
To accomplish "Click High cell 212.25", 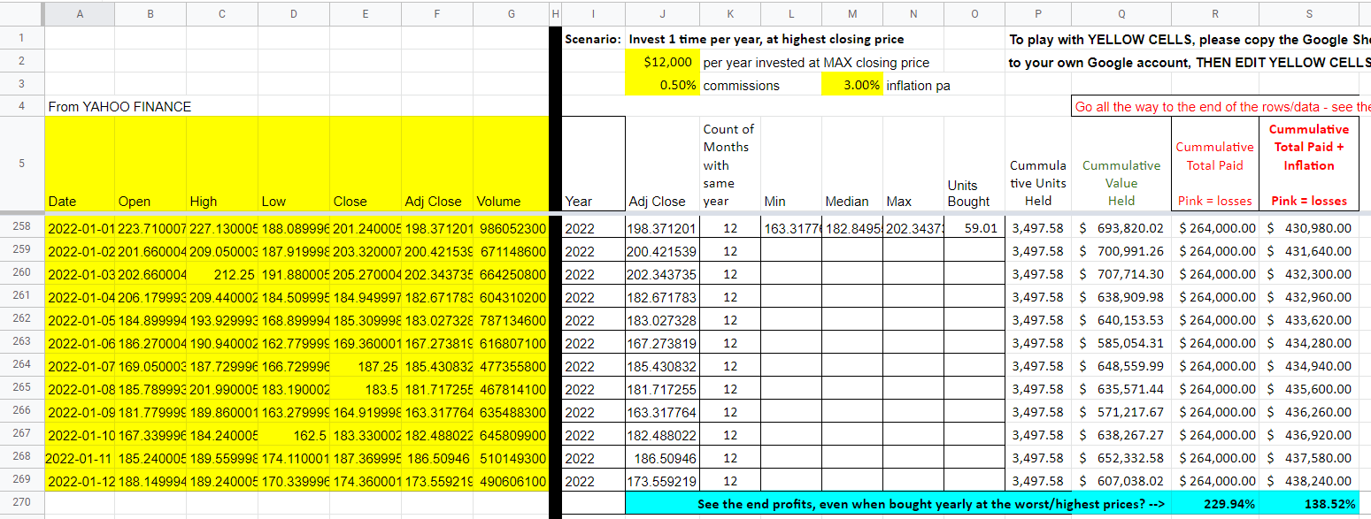I will point(222,274).
